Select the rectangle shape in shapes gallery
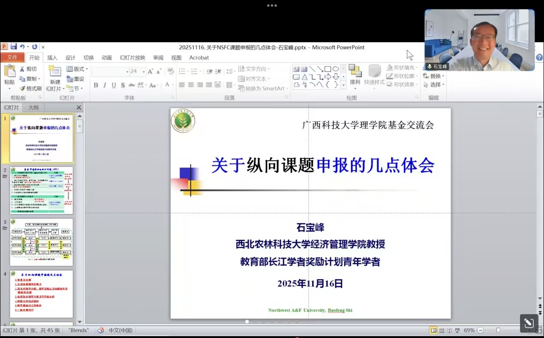This screenshot has height=338, width=544. click(328, 69)
